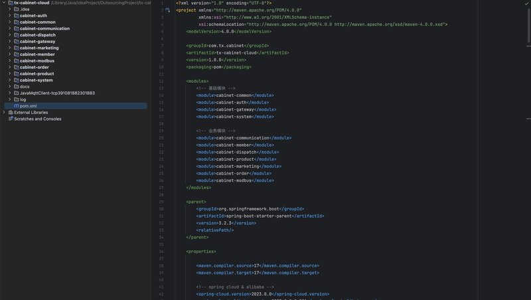Click the cabinet-communication module folder icon
531x300 pixels.
point(16,29)
